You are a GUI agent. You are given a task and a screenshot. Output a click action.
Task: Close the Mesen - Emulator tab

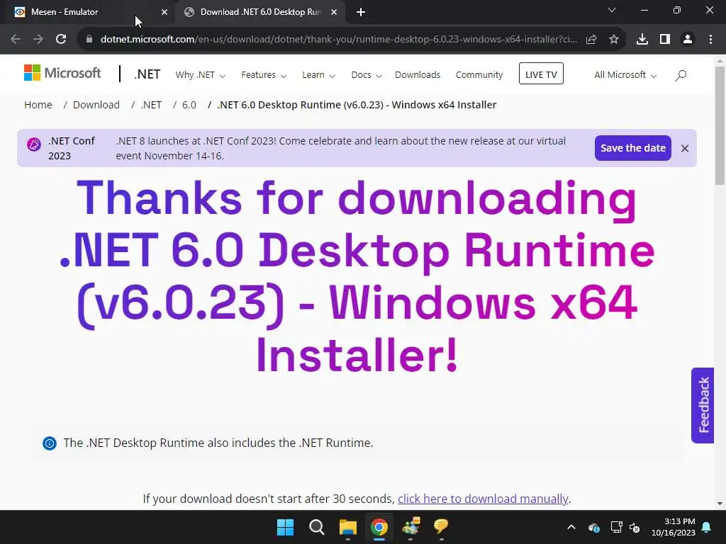pos(164,12)
